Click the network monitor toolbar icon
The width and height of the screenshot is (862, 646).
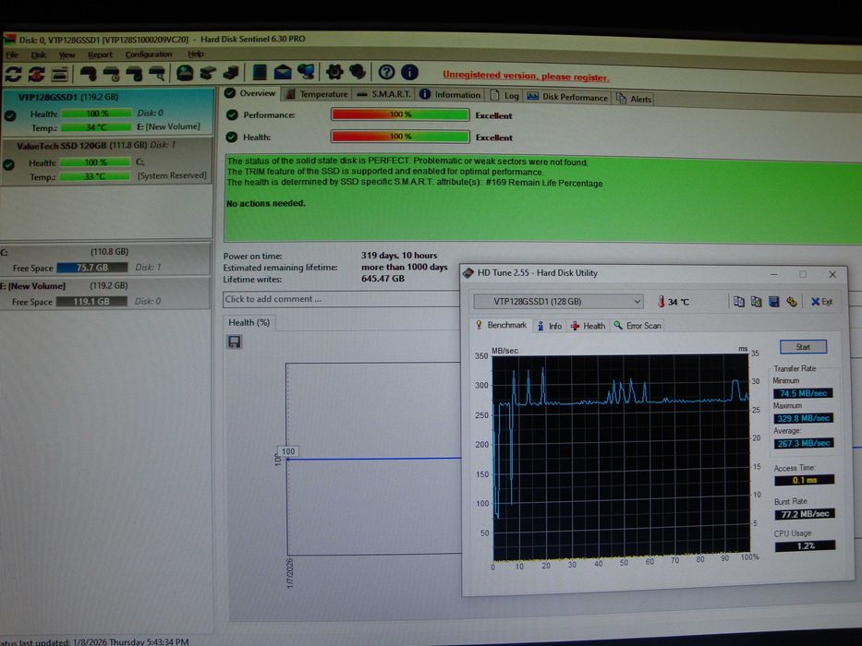point(306,71)
